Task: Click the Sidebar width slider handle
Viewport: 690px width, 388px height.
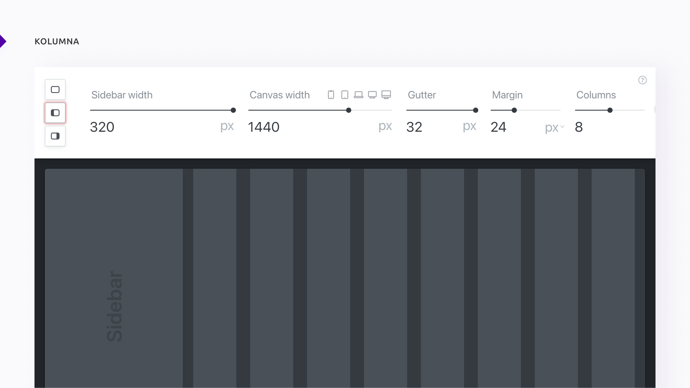Action: 233,110
